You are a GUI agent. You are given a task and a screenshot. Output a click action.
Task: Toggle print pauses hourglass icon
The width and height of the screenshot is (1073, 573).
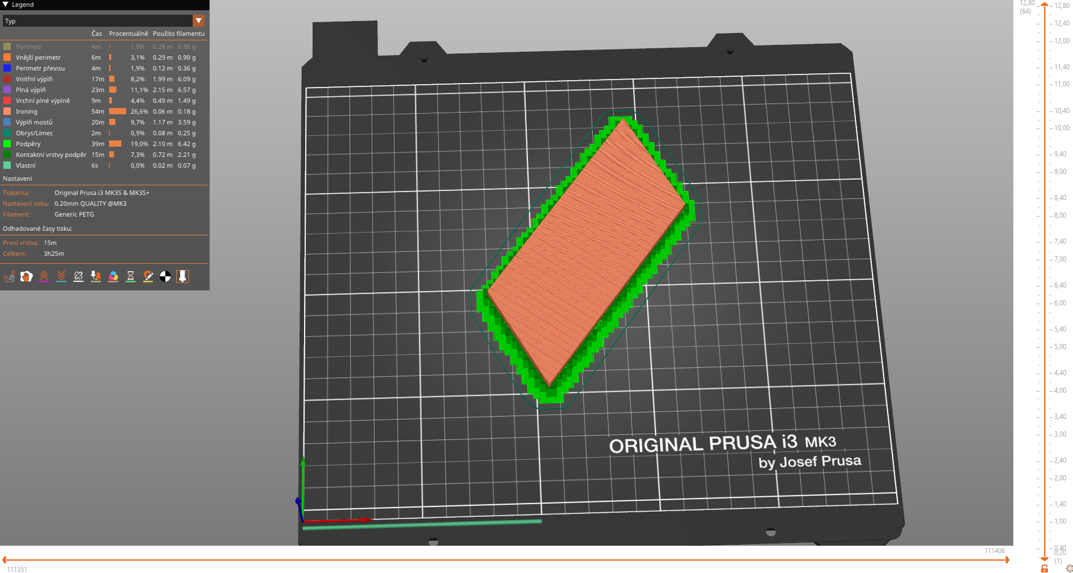click(131, 277)
